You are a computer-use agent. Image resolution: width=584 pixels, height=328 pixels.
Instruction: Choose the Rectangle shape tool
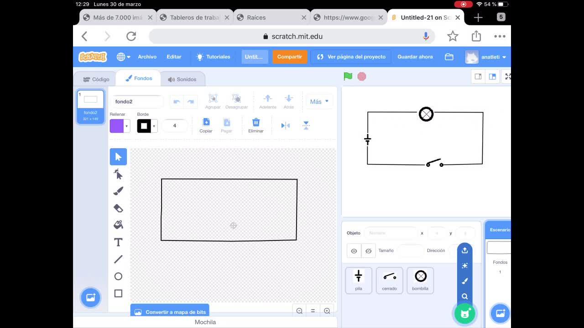(x=118, y=293)
